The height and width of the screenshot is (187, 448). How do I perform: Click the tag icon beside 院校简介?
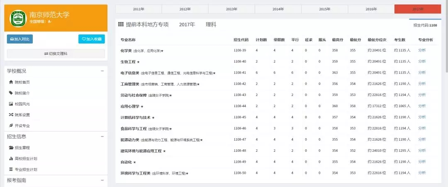click(11, 93)
